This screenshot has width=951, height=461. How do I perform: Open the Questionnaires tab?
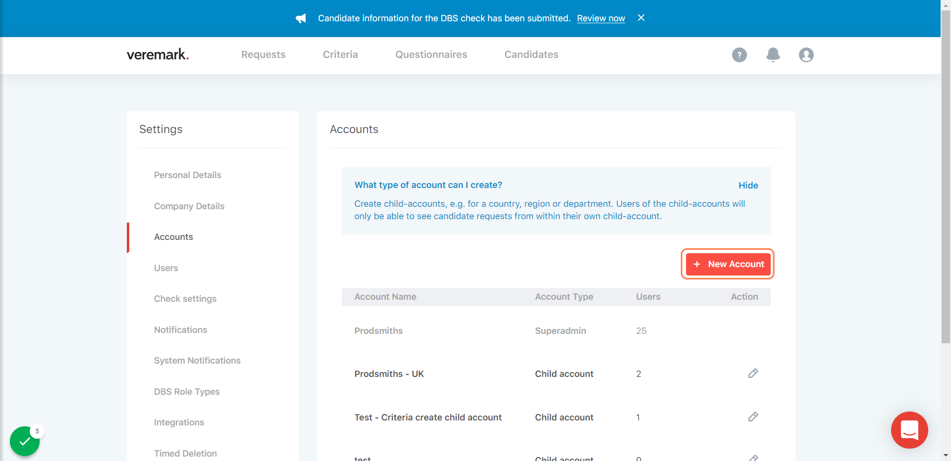point(431,55)
